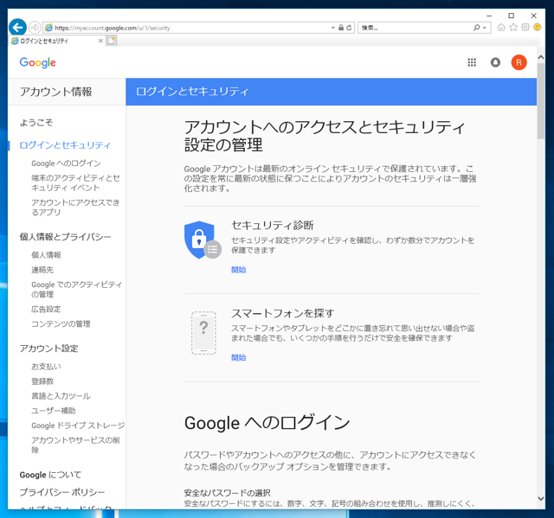Open アカウントにアクセスできるアプリ sidebar link

75,208
